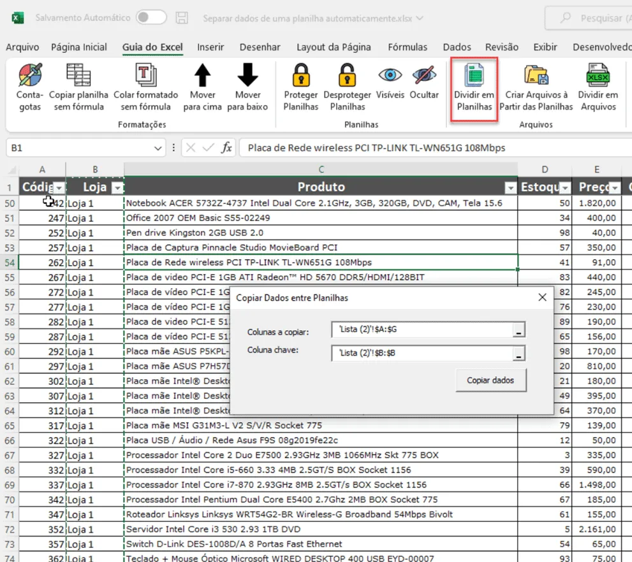Click the Copiar dados button
This screenshot has height=562, width=632.
tap(490, 380)
